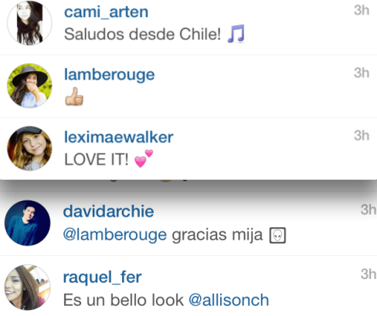Viewport: 377px width, 316px height.
Task: Tap lamberouge's avatar with black hat
Action: 29,86
